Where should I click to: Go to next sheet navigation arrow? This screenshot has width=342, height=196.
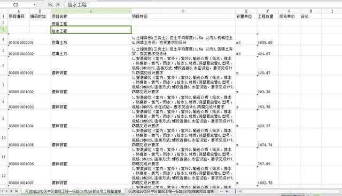11,191
